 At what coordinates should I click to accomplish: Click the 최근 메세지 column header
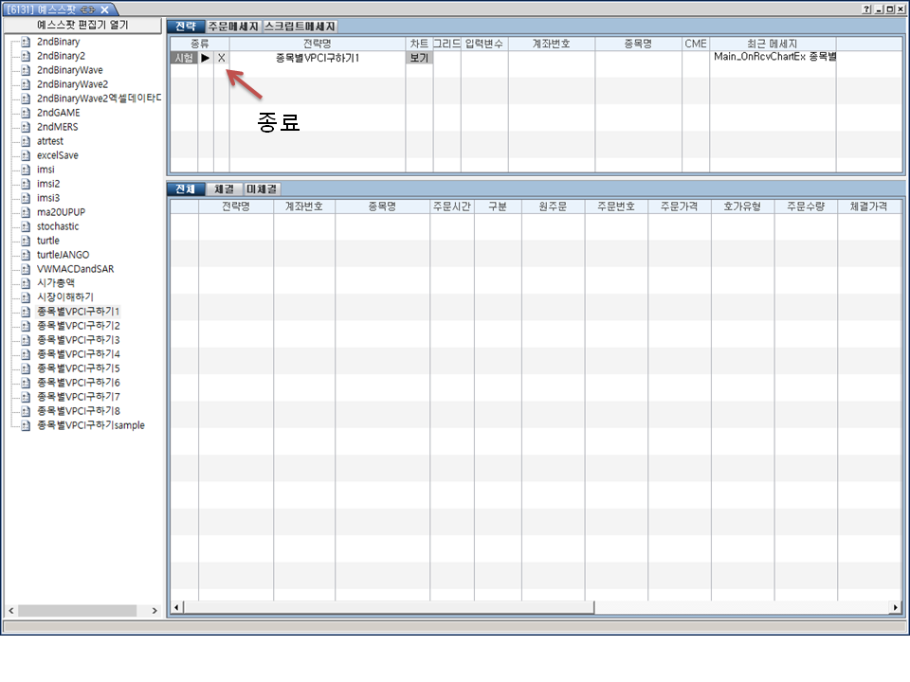tap(773, 44)
